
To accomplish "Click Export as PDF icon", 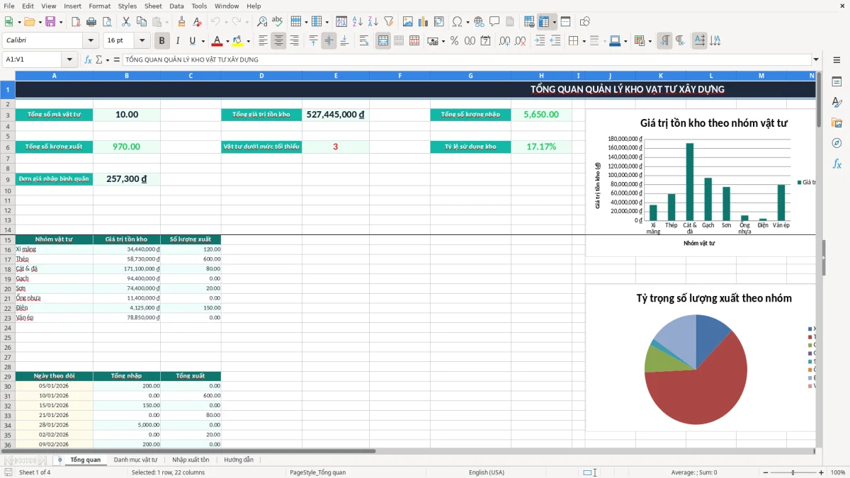I will [75, 22].
